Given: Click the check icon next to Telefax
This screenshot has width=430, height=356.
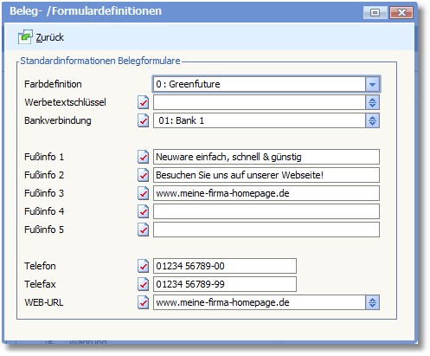Looking at the screenshot, I should [143, 284].
